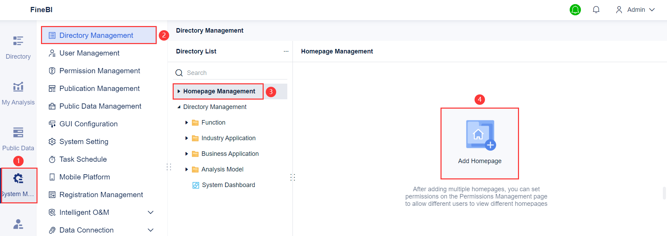Click the search magnifier icon

pos(179,73)
